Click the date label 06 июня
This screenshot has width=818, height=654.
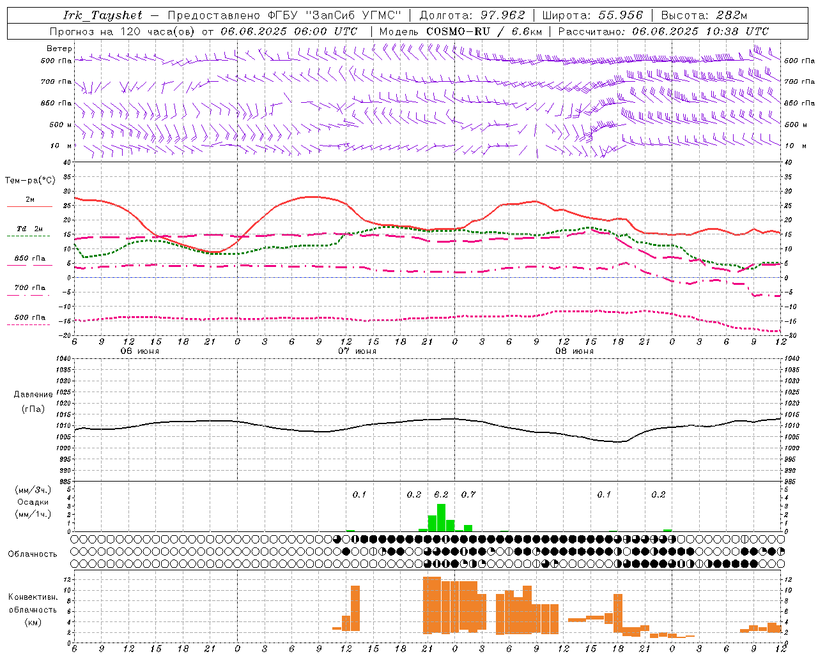pos(140,351)
